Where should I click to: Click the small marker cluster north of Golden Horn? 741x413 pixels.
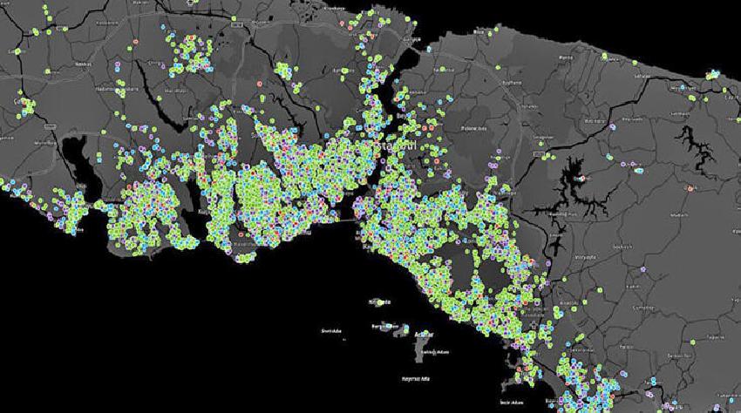(285, 71)
